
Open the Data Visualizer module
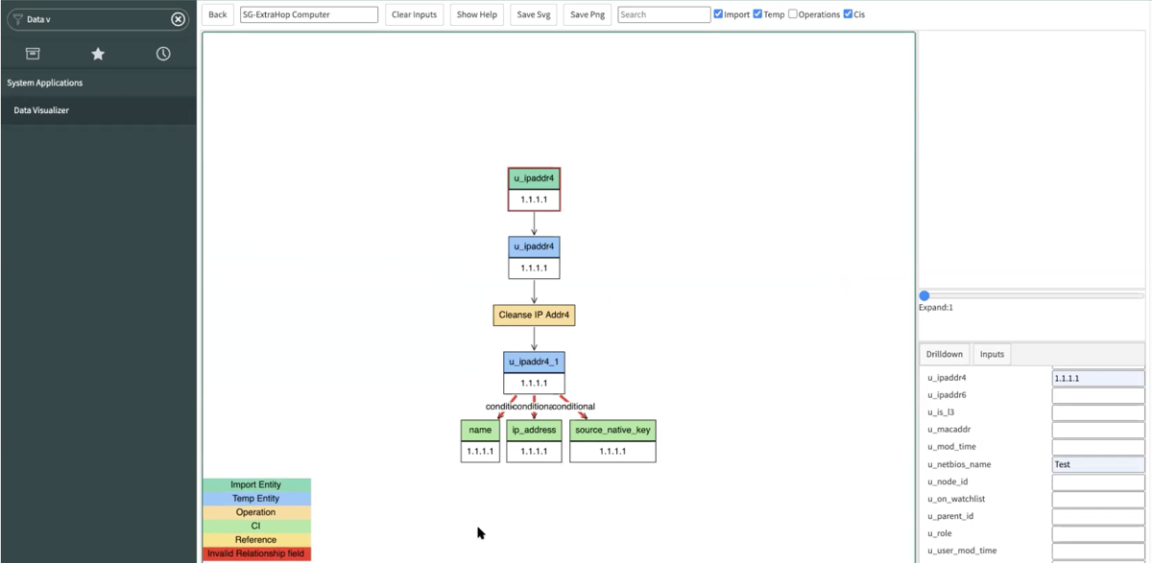click(x=41, y=110)
